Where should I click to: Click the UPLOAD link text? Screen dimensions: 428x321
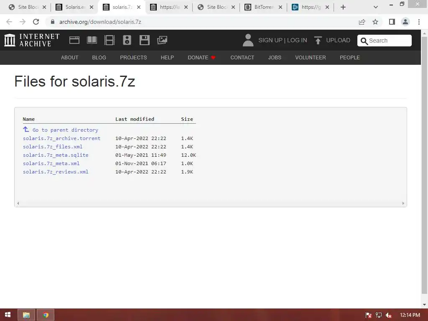tap(338, 41)
